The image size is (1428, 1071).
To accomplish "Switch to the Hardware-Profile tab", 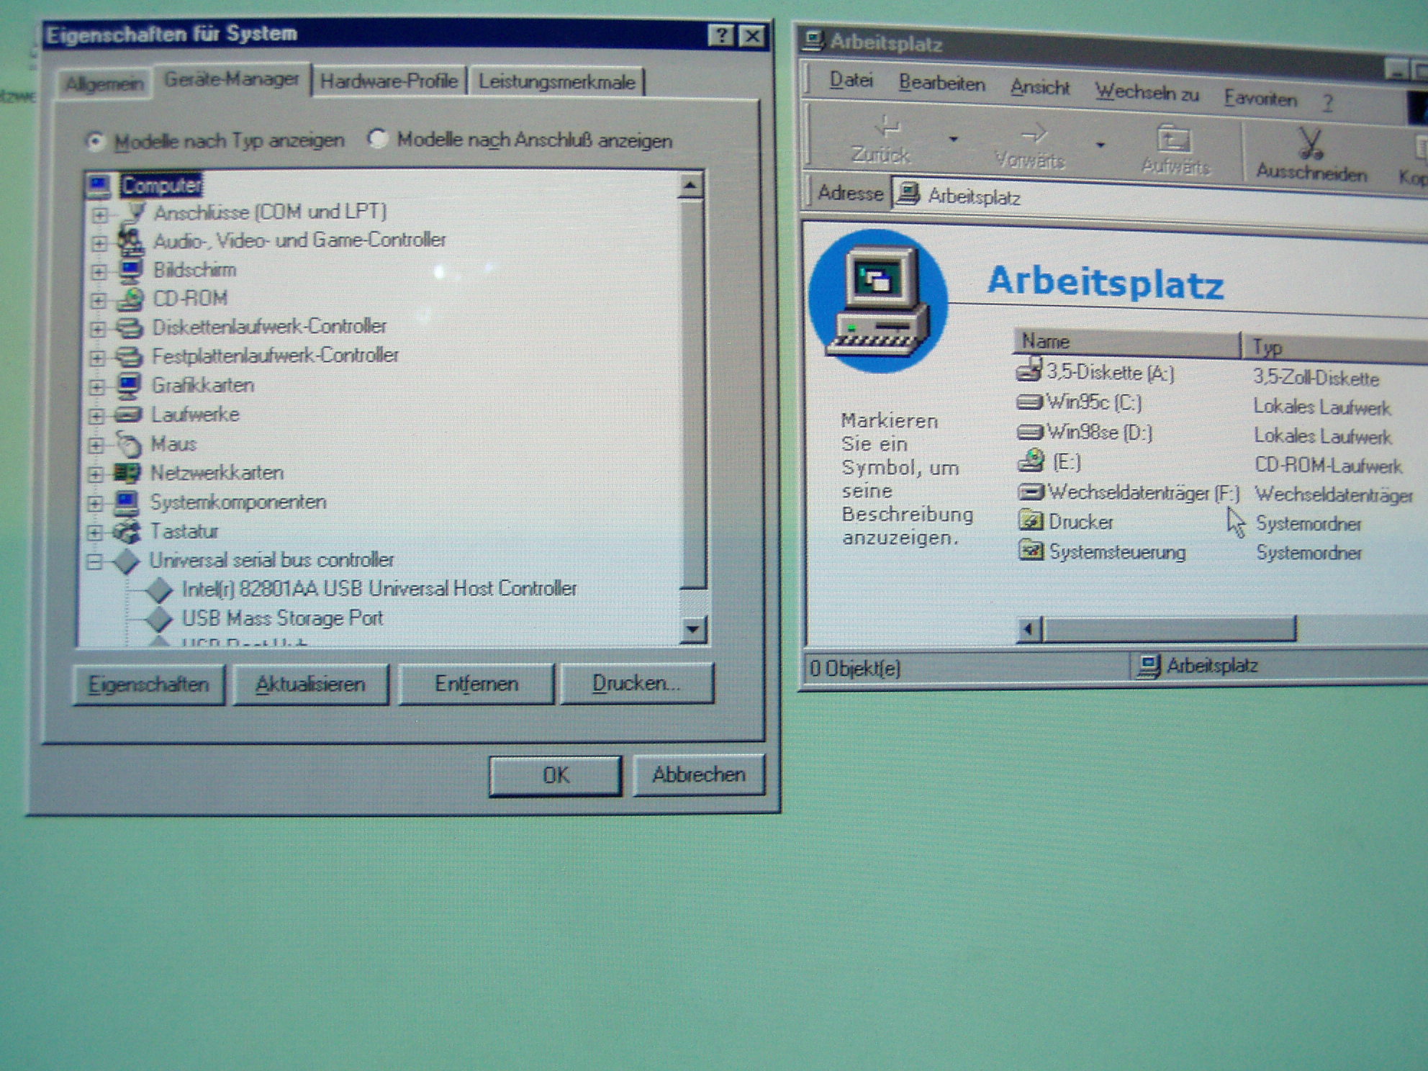I will (389, 81).
